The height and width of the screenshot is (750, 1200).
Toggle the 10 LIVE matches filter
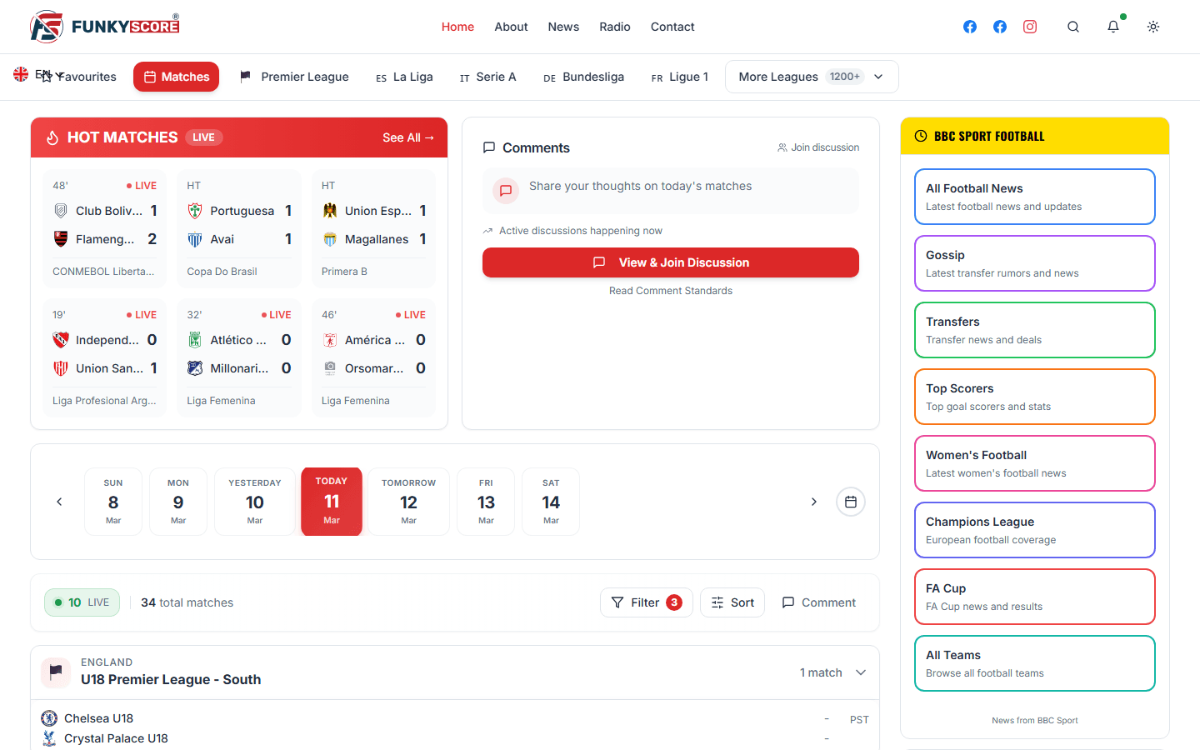point(82,602)
